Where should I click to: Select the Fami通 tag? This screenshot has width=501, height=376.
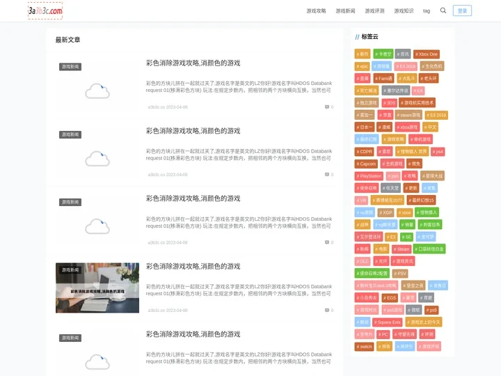click(383, 78)
